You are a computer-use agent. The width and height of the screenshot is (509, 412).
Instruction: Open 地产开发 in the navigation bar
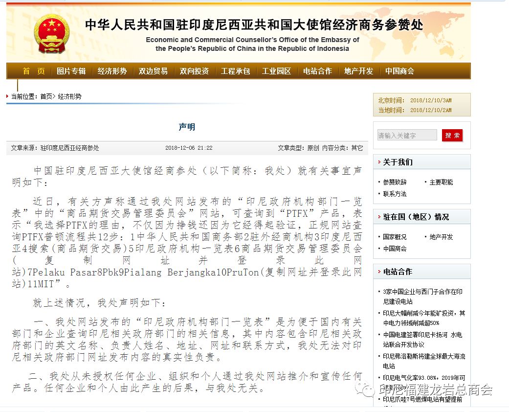click(x=358, y=71)
